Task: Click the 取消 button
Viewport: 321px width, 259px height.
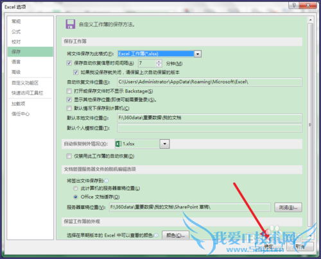Action: 300,246
